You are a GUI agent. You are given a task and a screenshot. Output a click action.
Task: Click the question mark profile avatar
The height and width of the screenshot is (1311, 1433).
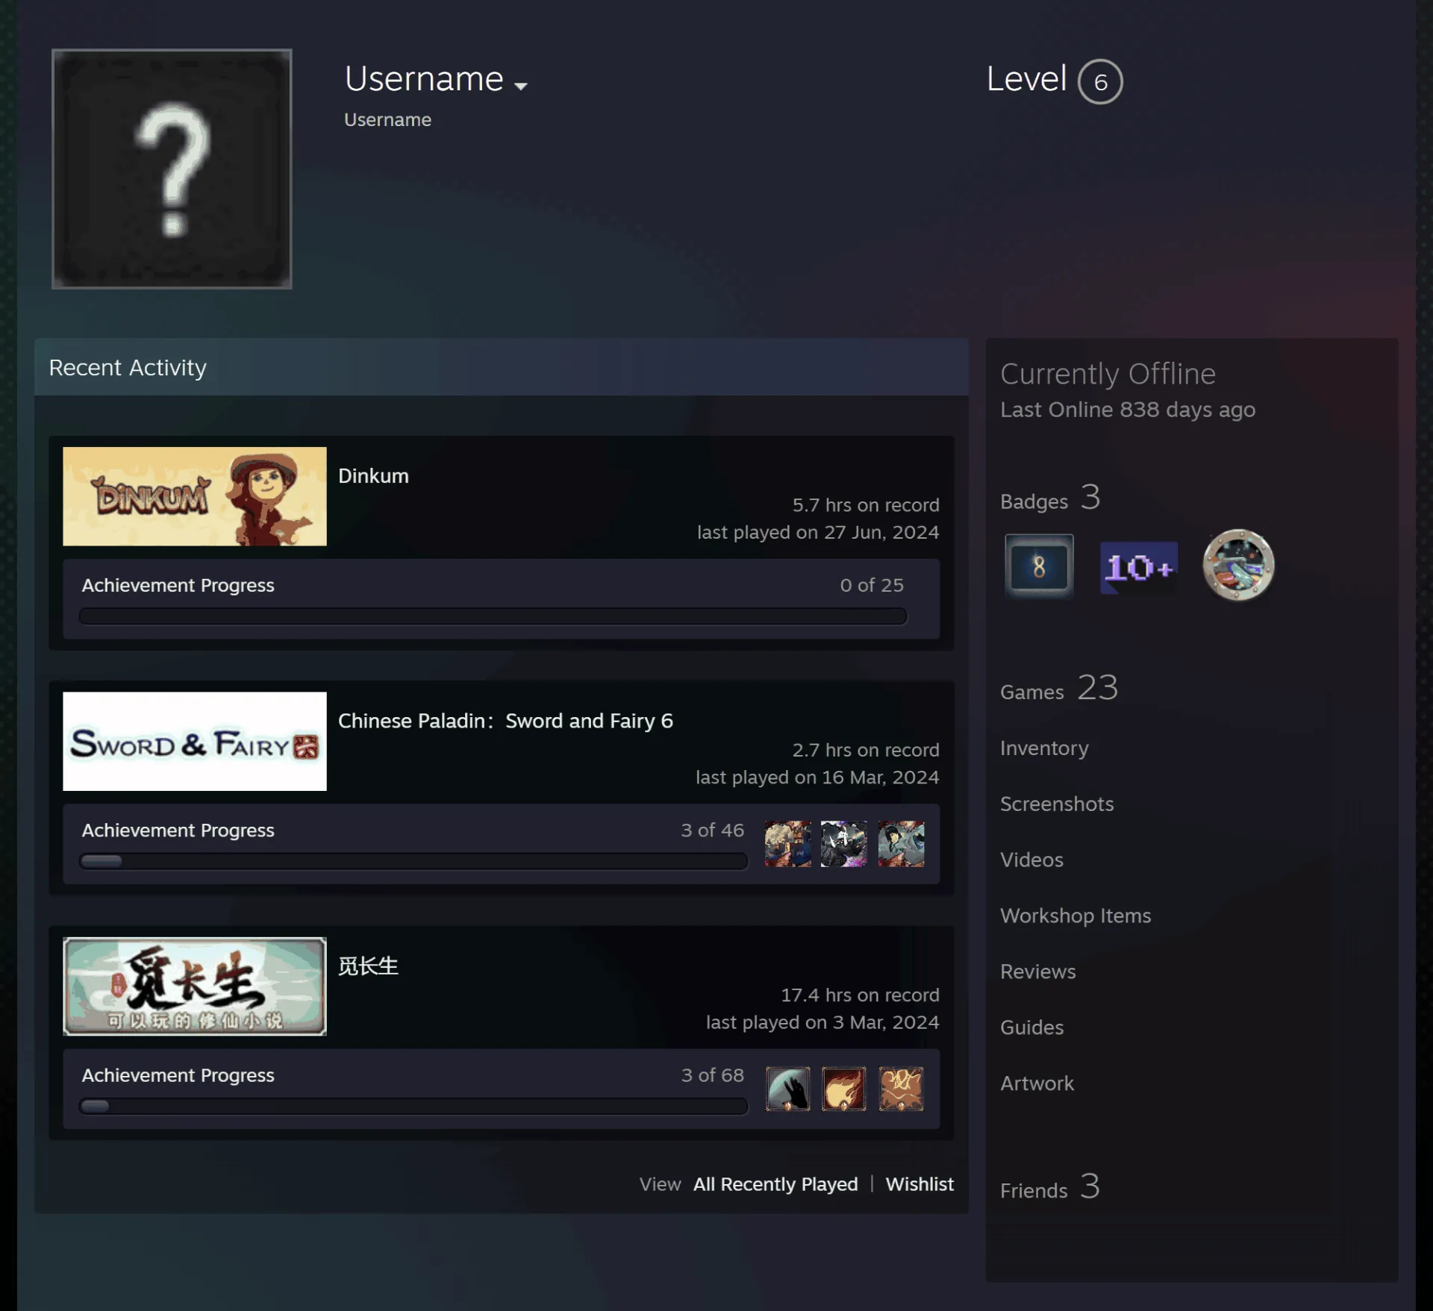(x=172, y=169)
